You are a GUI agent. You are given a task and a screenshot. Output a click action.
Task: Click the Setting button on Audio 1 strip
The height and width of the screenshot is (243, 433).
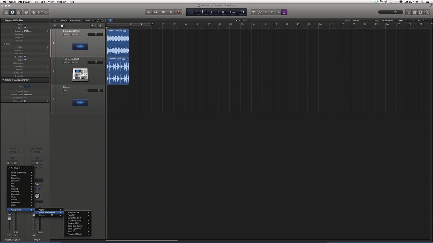pos(13,152)
